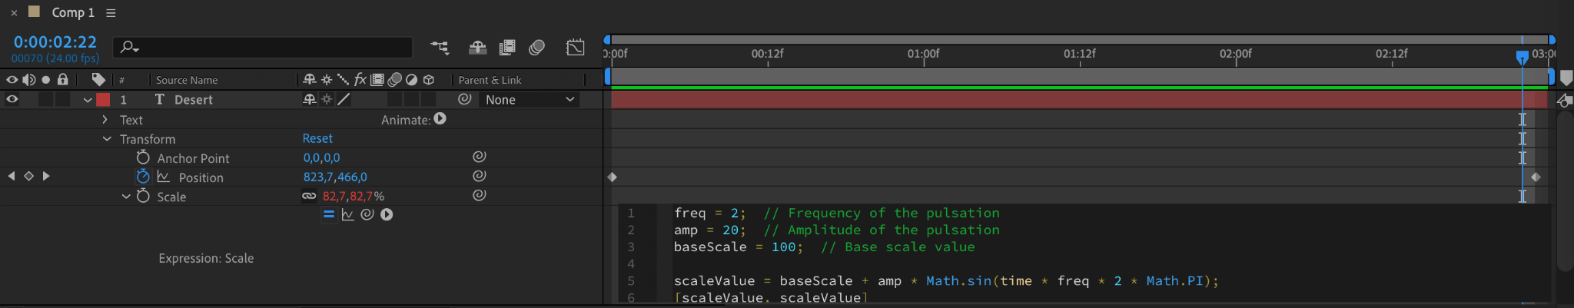The width and height of the screenshot is (1574, 308).
Task: Hide the Desert layer with eye toggle
Action: click(12, 99)
